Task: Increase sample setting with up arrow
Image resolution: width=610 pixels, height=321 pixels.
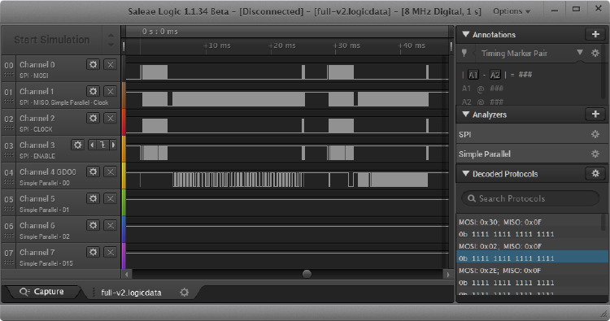Action: coord(111,36)
